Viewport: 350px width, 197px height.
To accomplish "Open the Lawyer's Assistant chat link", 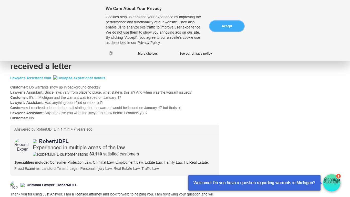I will tap(31, 78).
